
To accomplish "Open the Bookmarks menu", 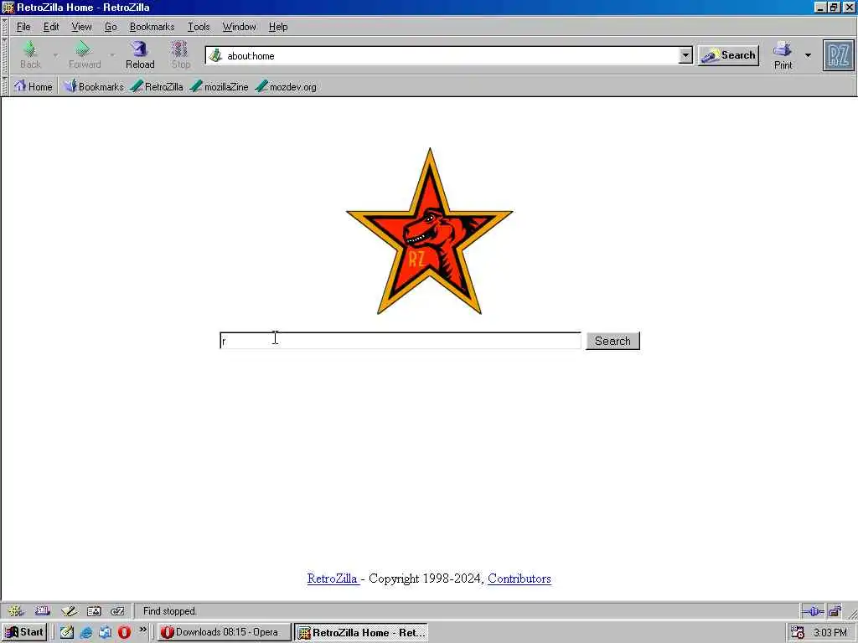I will (x=152, y=27).
